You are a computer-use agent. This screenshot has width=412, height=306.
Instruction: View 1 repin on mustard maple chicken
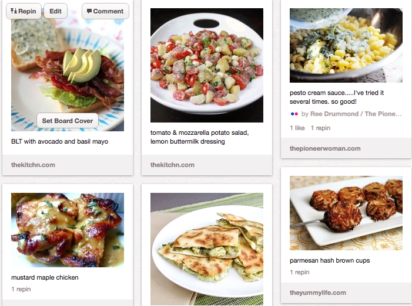(x=21, y=289)
